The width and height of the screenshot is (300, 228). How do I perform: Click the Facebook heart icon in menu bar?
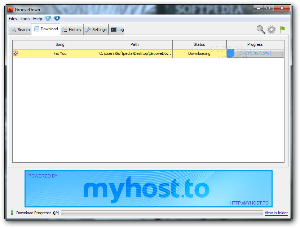[x=57, y=18]
